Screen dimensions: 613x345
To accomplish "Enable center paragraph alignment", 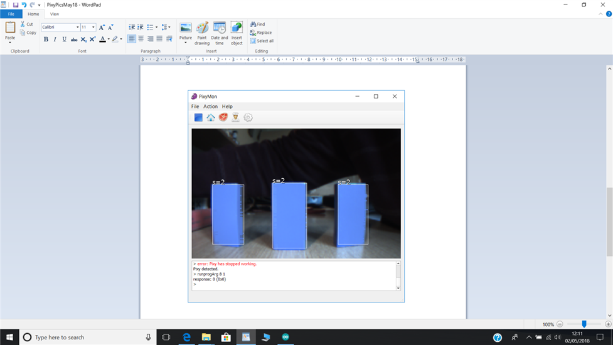I will point(141,39).
